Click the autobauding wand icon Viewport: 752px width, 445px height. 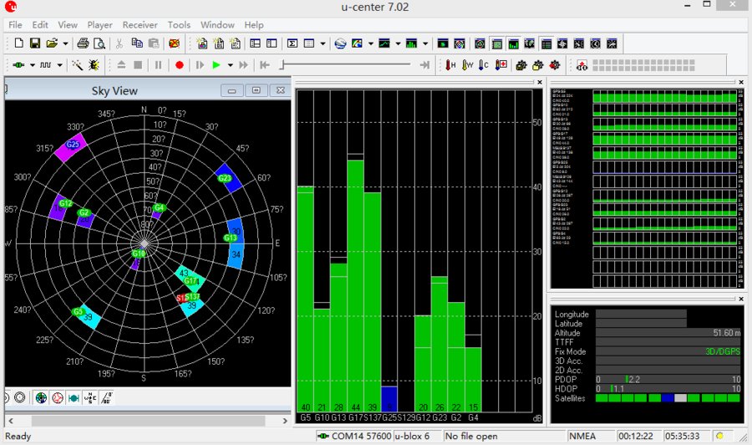click(78, 65)
